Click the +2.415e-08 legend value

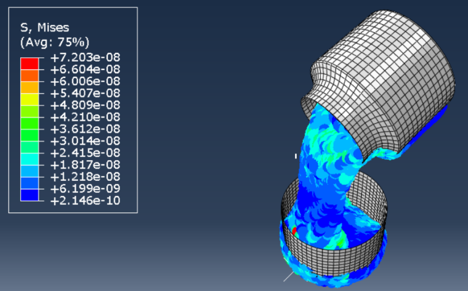click(x=85, y=153)
